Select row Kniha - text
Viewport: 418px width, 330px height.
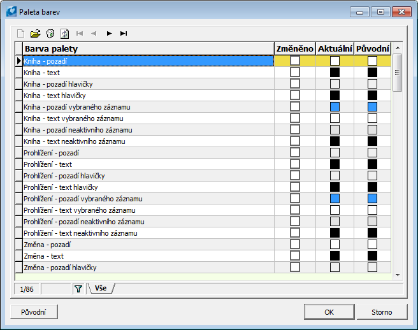(x=148, y=73)
